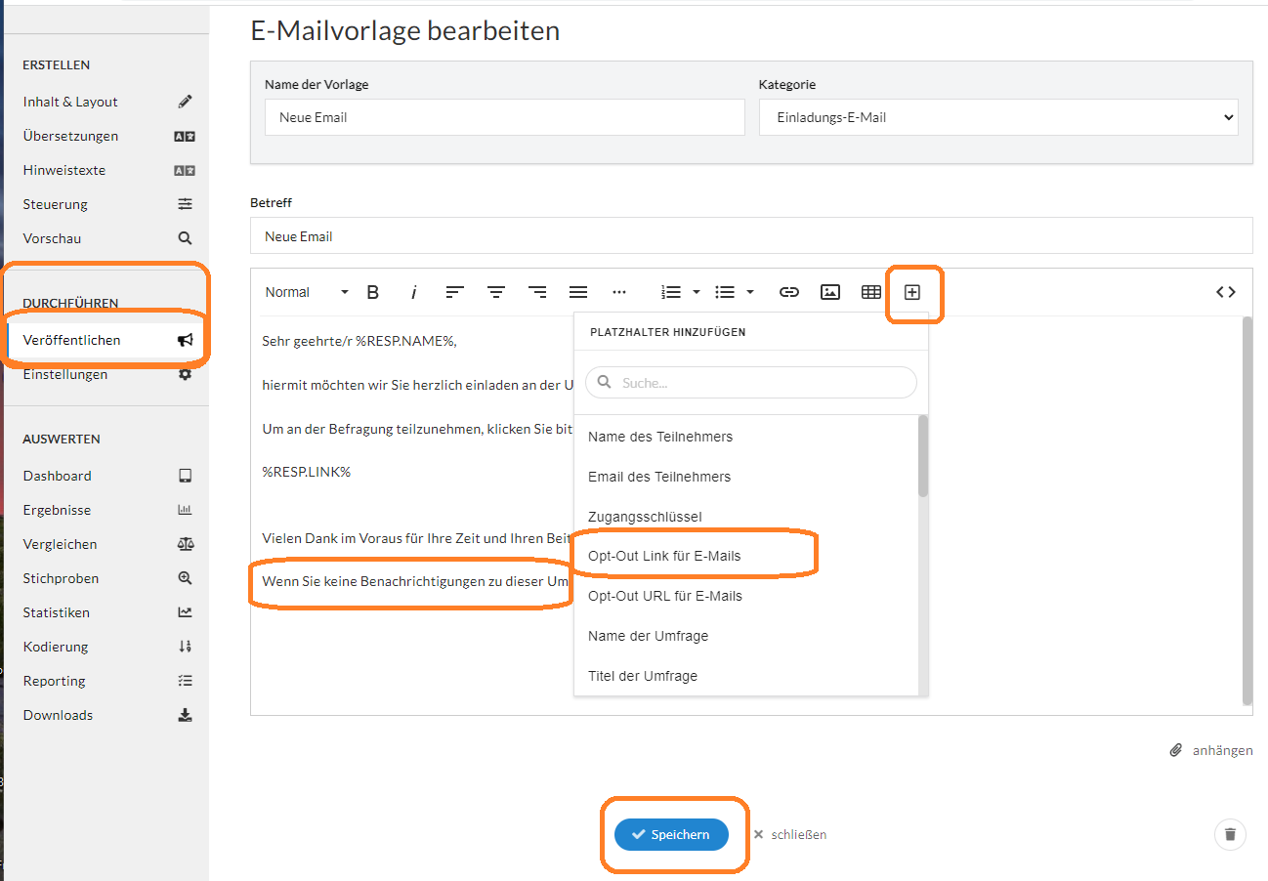Open more formatting options via ellipsis icon
The image size is (1268, 881).
pyautogui.click(x=619, y=291)
